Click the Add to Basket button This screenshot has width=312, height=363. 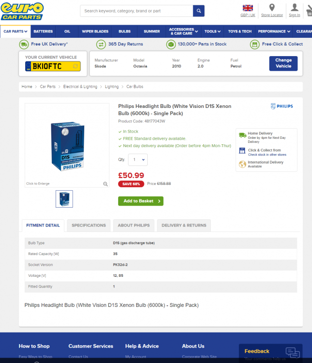click(x=140, y=201)
